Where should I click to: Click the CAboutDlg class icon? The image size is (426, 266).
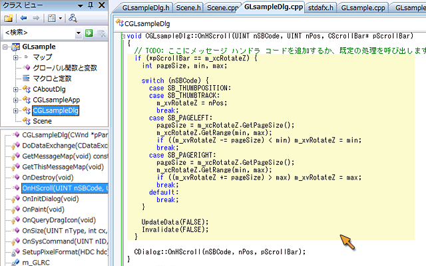pyautogui.click(x=27, y=88)
